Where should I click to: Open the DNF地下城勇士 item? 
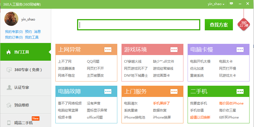pos(136,75)
